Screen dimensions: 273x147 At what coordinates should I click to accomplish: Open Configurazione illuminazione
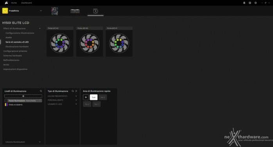(20, 33)
